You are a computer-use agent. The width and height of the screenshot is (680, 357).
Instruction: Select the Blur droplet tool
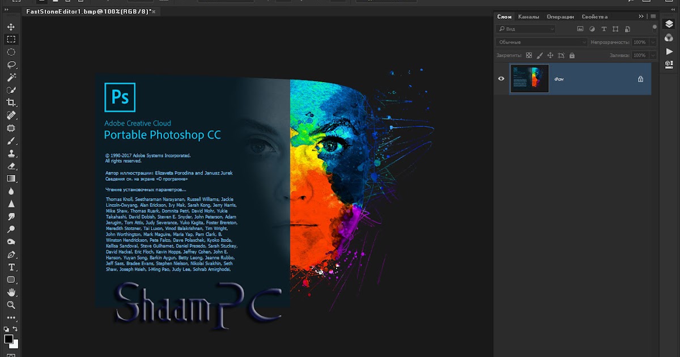[x=11, y=192]
